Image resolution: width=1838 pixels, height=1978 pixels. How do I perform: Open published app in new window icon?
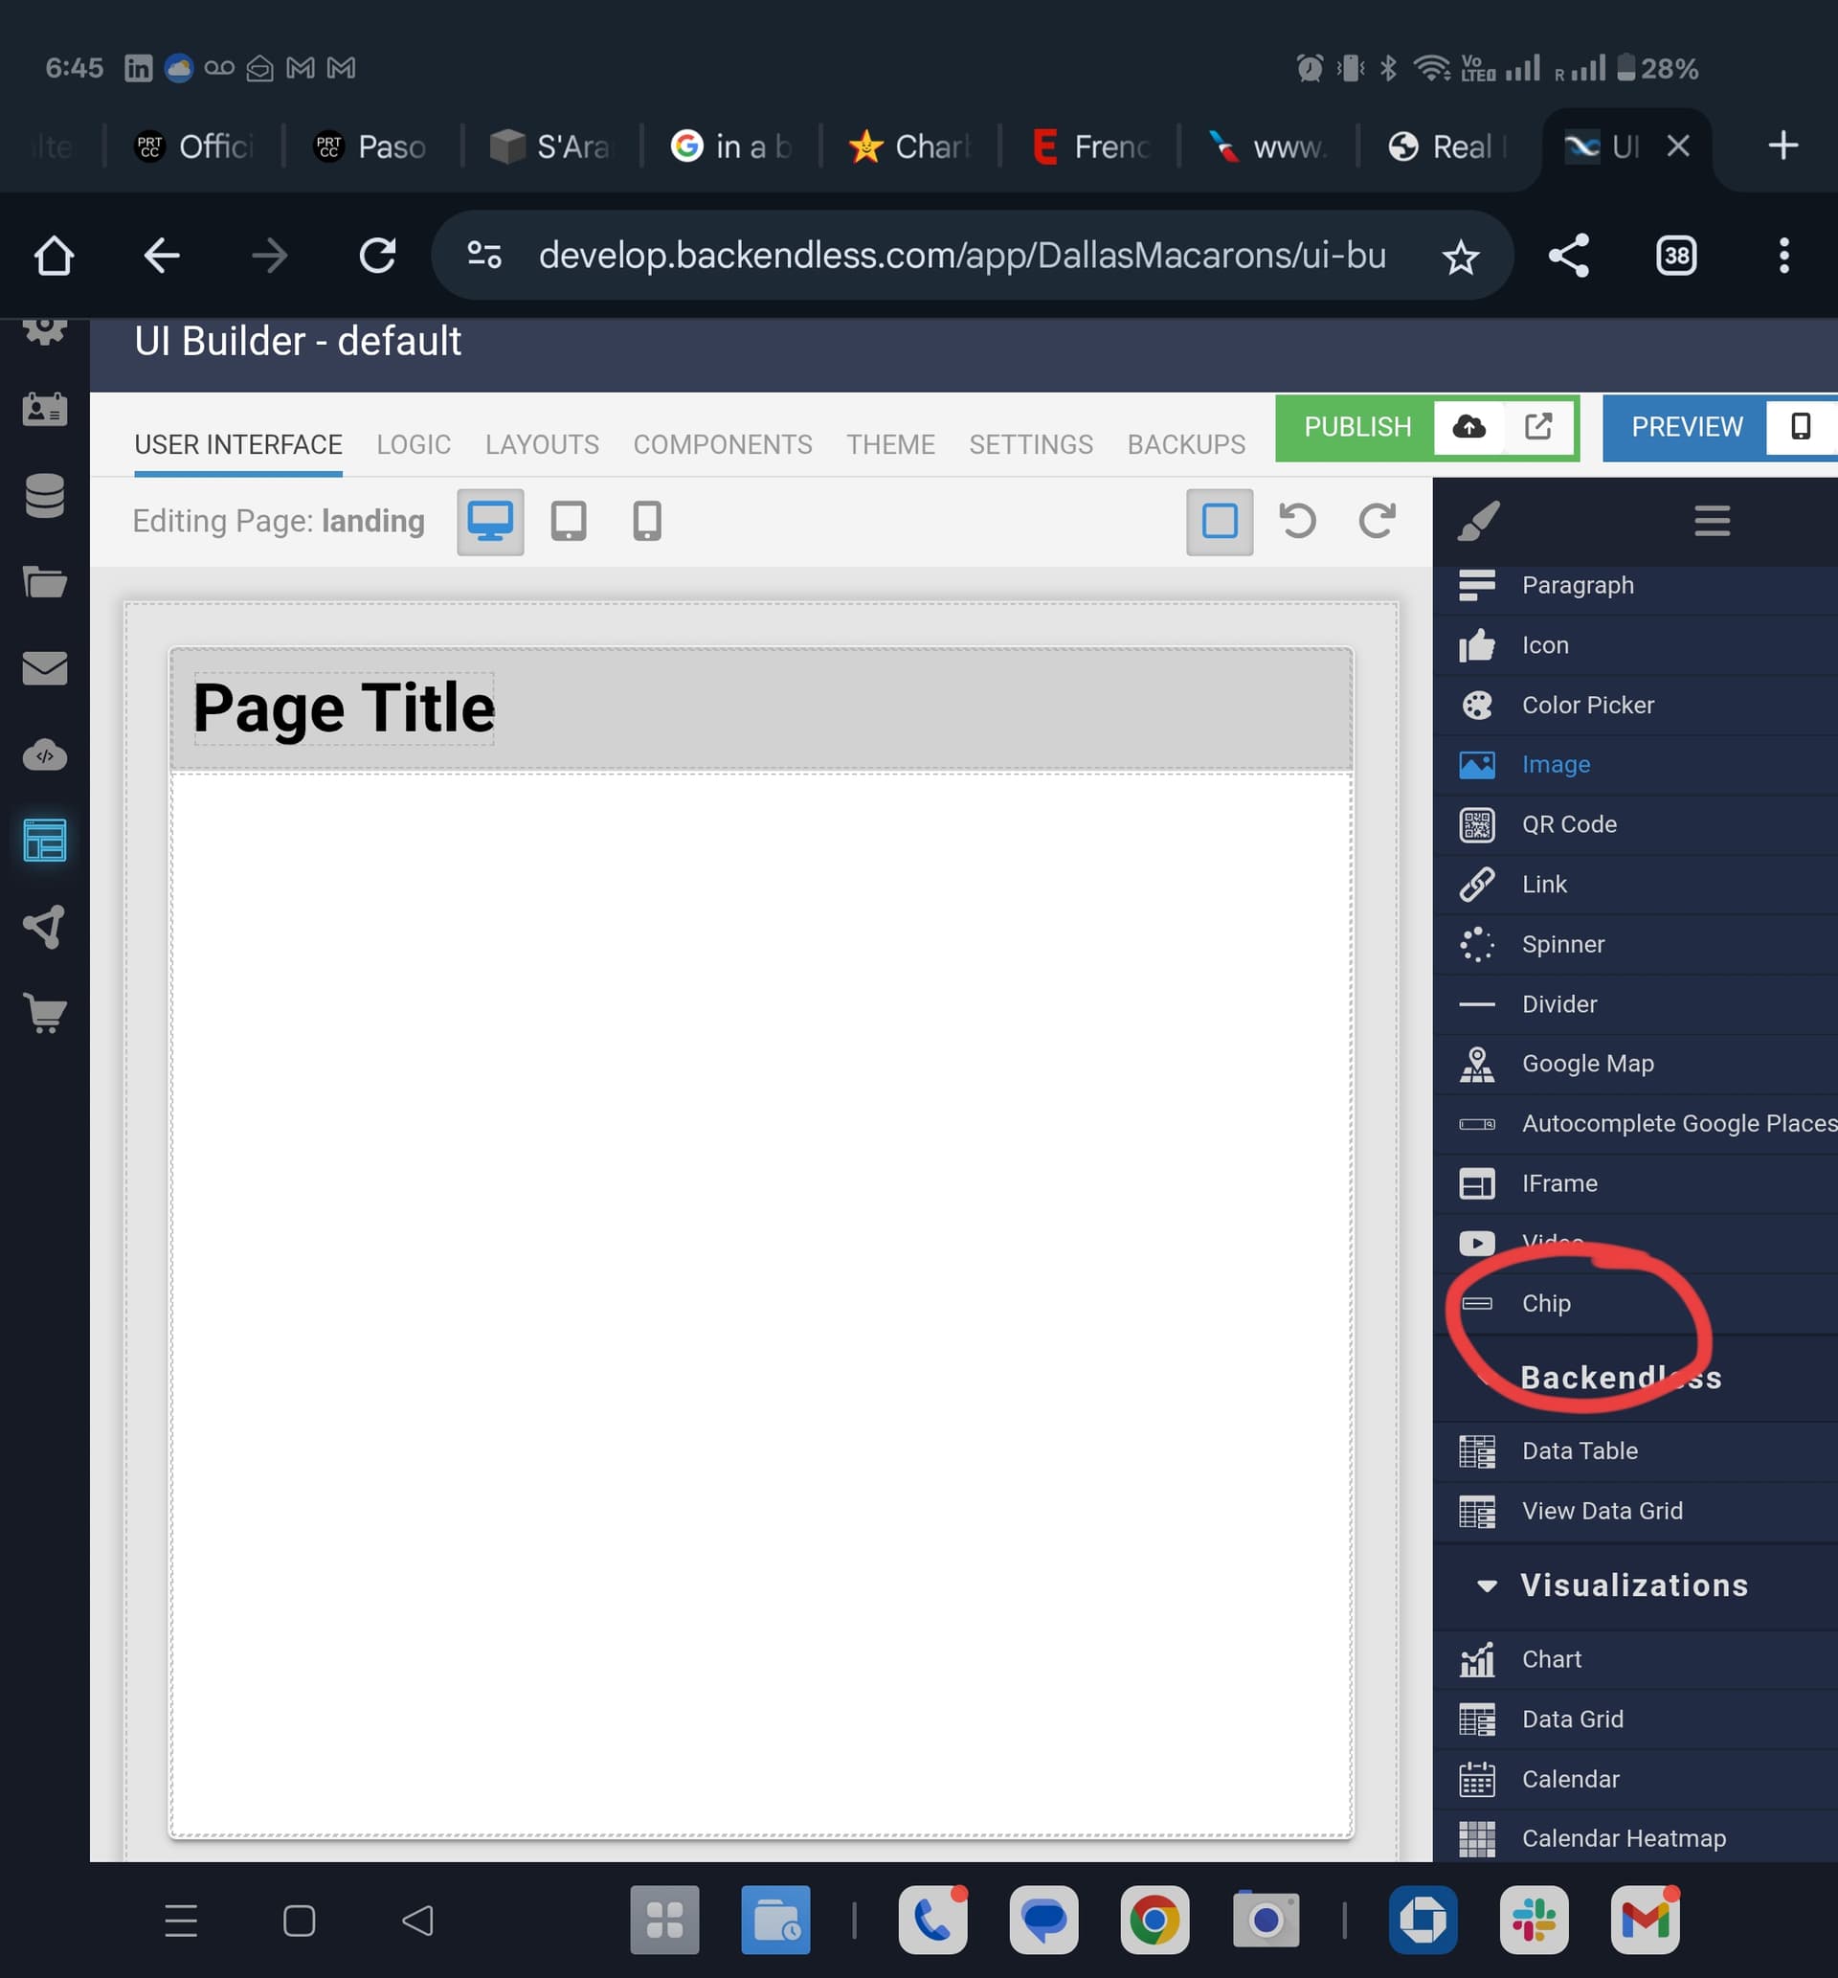[x=1538, y=428]
